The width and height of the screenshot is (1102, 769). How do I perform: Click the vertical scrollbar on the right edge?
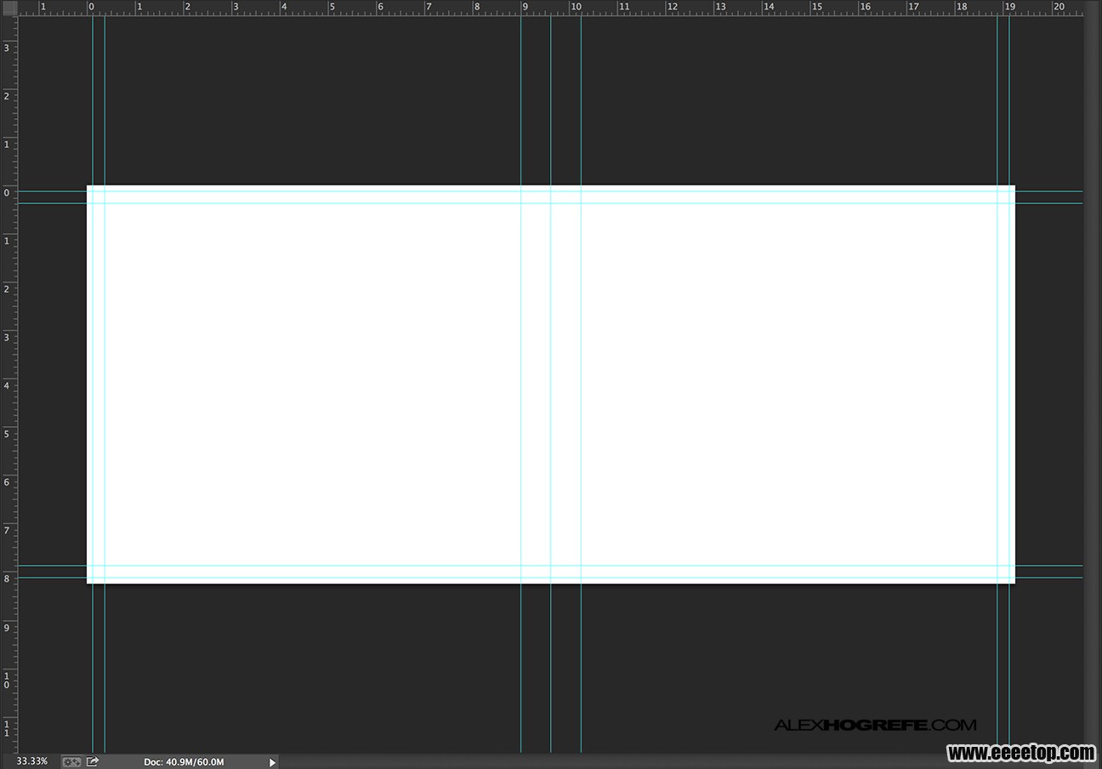[1092, 377]
